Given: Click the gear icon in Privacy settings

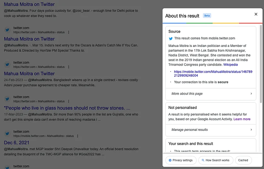Looking at the screenshot, I should click(170, 160).
